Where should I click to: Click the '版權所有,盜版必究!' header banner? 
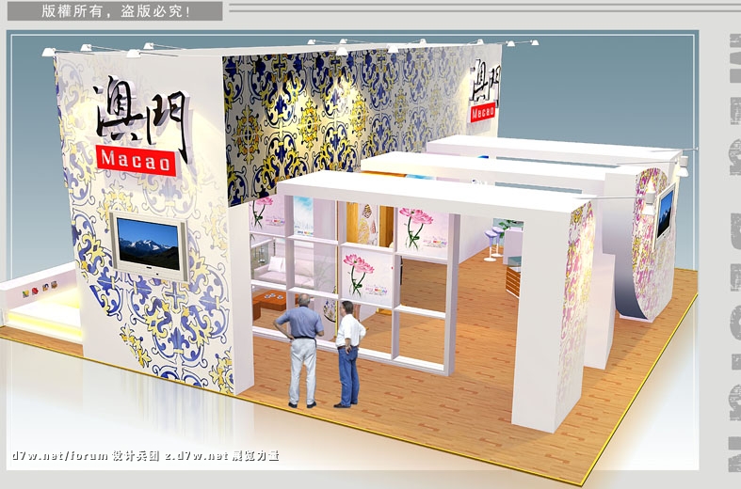point(115,11)
